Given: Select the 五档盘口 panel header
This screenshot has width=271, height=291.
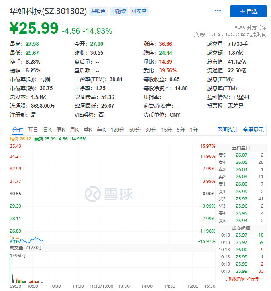Looking at the screenshot, I should [241, 148].
